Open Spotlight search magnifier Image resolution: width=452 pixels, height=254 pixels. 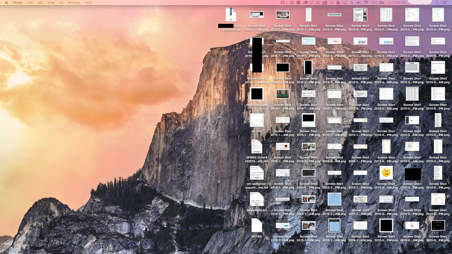coord(437,3)
